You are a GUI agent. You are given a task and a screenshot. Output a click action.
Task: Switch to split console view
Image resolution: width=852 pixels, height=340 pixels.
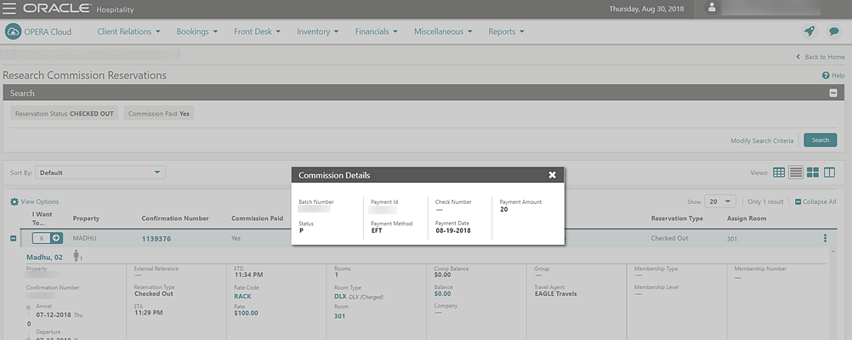click(x=829, y=173)
